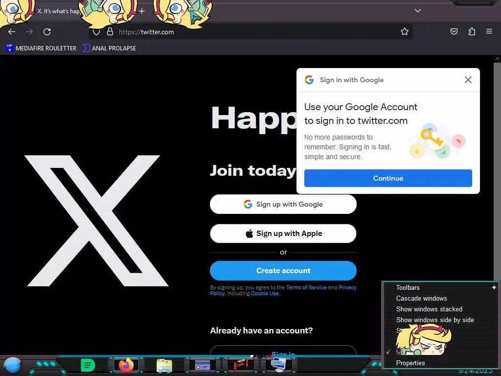Open the MEDIAFIRE ROULETTER bookmark
The height and width of the screenshot is (376, 501).
tap(41, 48)
